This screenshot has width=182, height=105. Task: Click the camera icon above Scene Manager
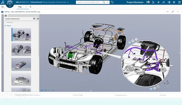(x=6, y=16)
